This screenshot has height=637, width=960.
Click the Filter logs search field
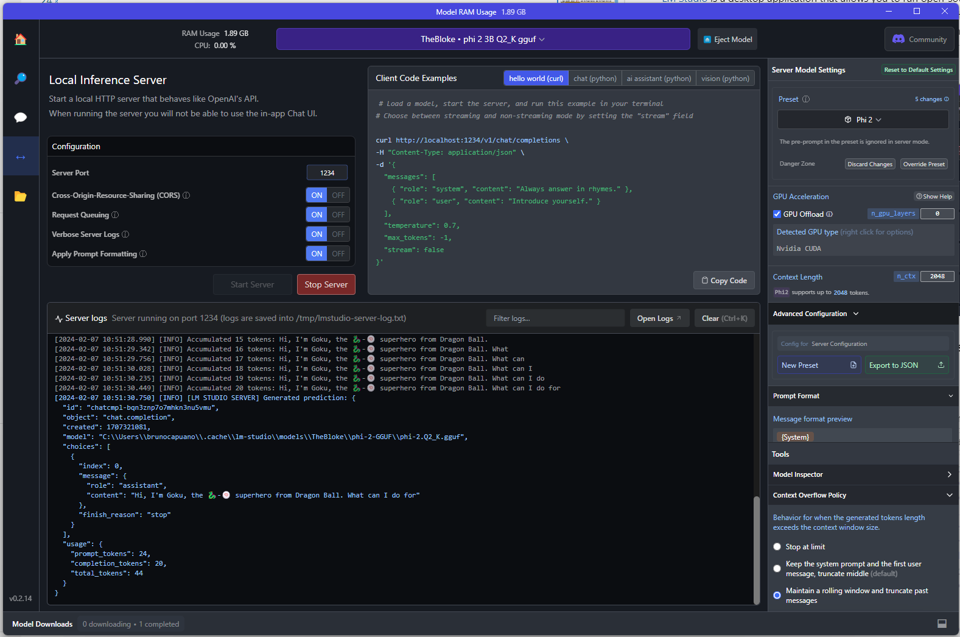[x=555, y=318]
